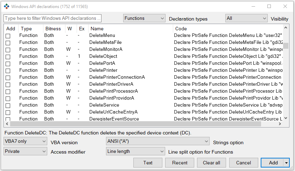
Task: Click the horizontal scrollbar thumb
Action: pyautogui.click(x=136, y=124)
